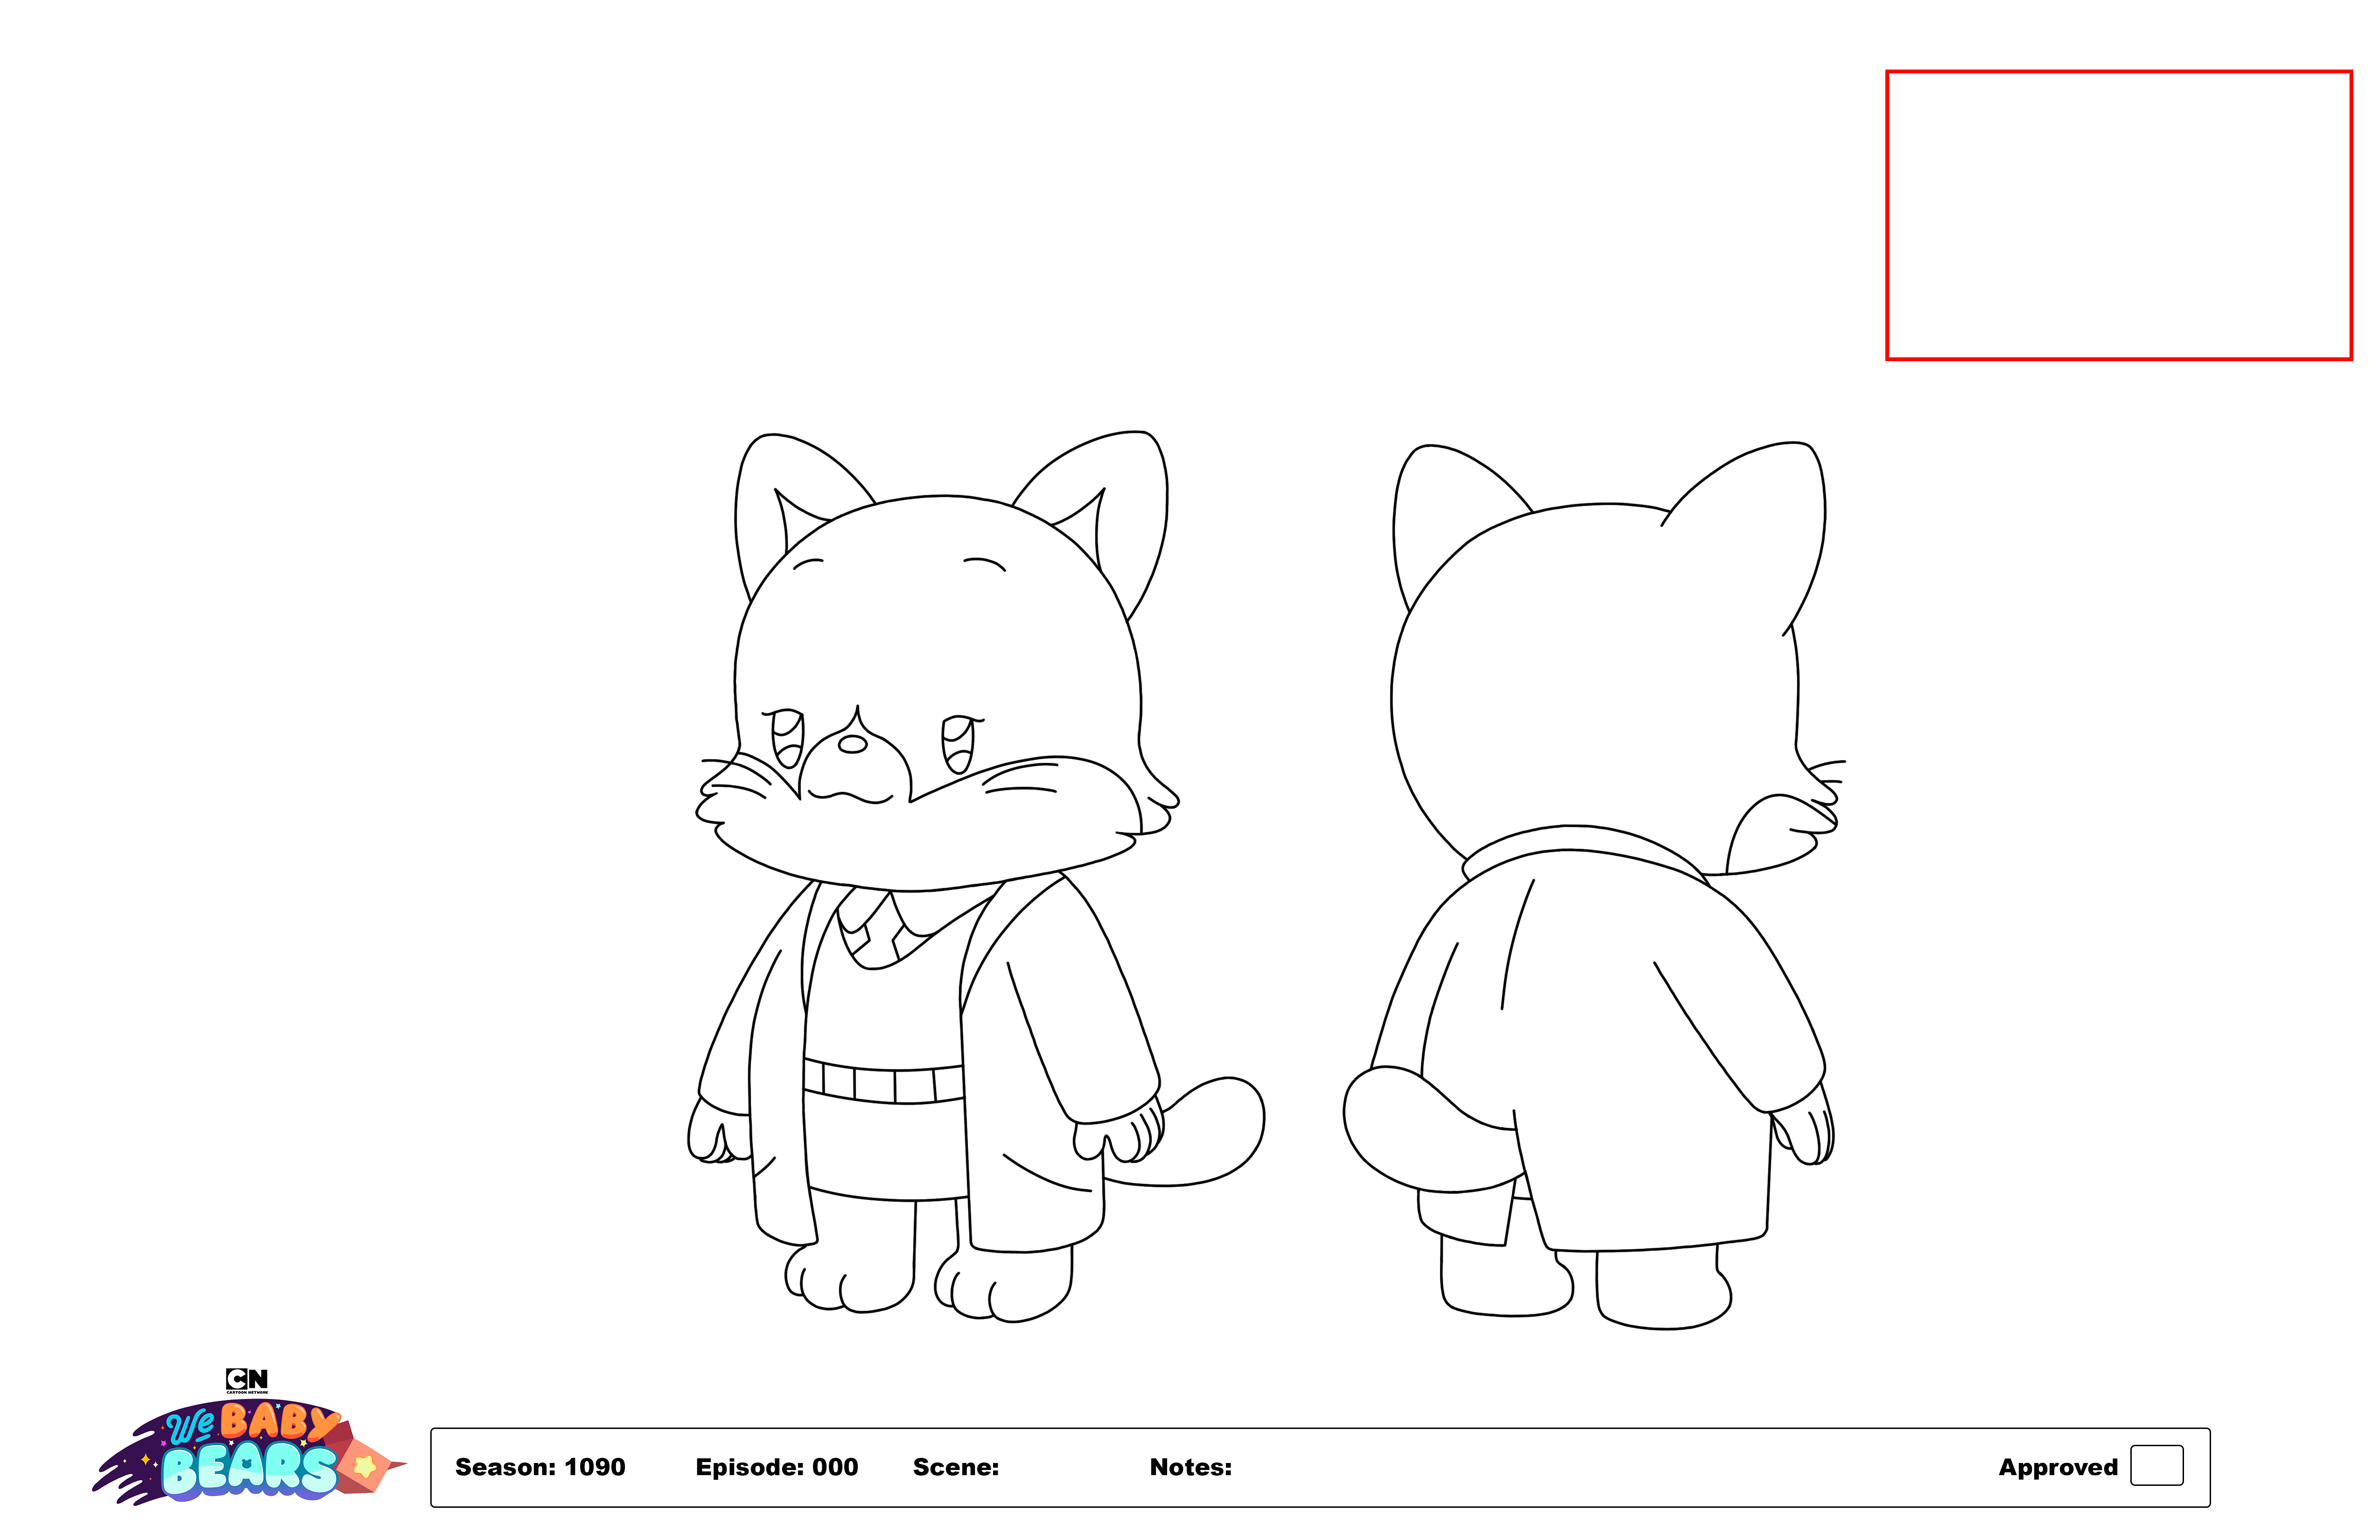The image size is (2380, 1540).
Task: Check the Approved checkbox
Action: point(2156,1466)
